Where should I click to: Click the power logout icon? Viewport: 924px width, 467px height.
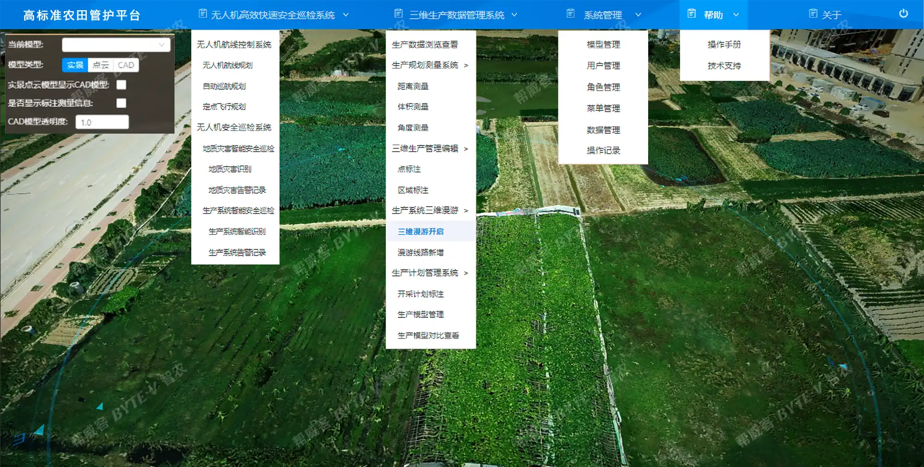pyautogui.click(x=903, y=13)
